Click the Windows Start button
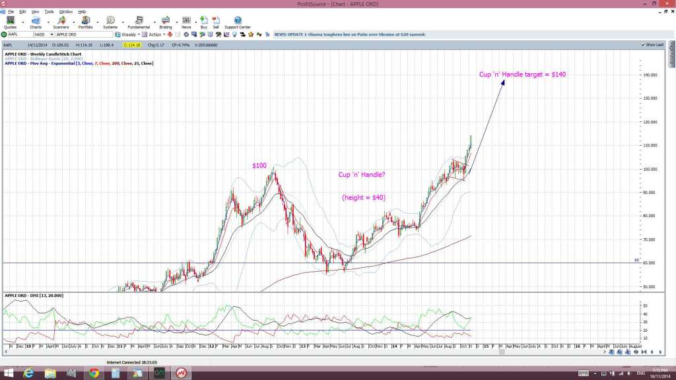Screen dimensions: 676x380 click(x=8, y=373)
